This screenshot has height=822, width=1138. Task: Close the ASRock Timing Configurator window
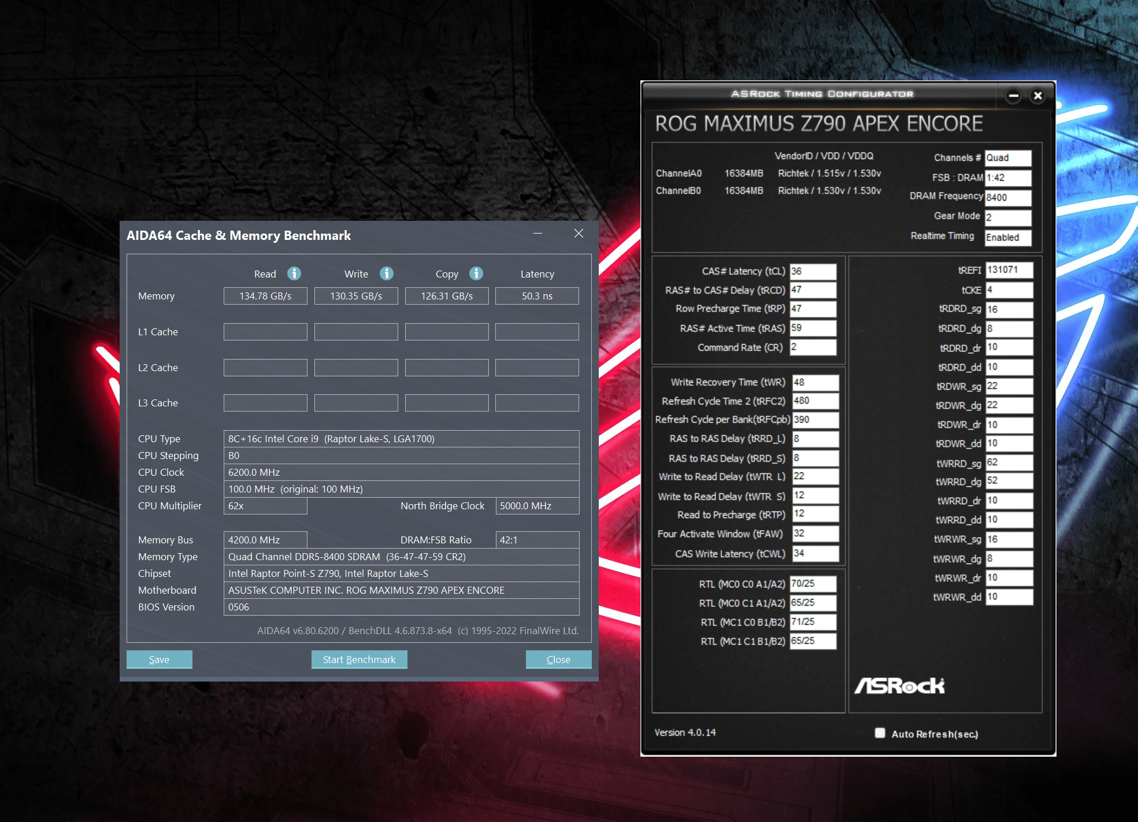pos(1038,96)
